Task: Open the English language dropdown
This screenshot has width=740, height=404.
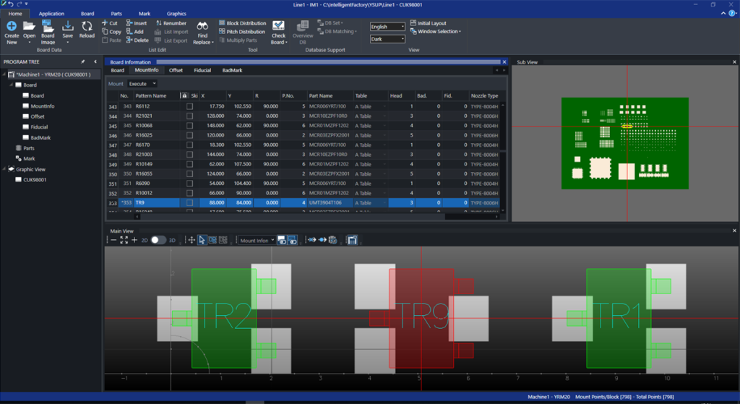Action: 387,27
